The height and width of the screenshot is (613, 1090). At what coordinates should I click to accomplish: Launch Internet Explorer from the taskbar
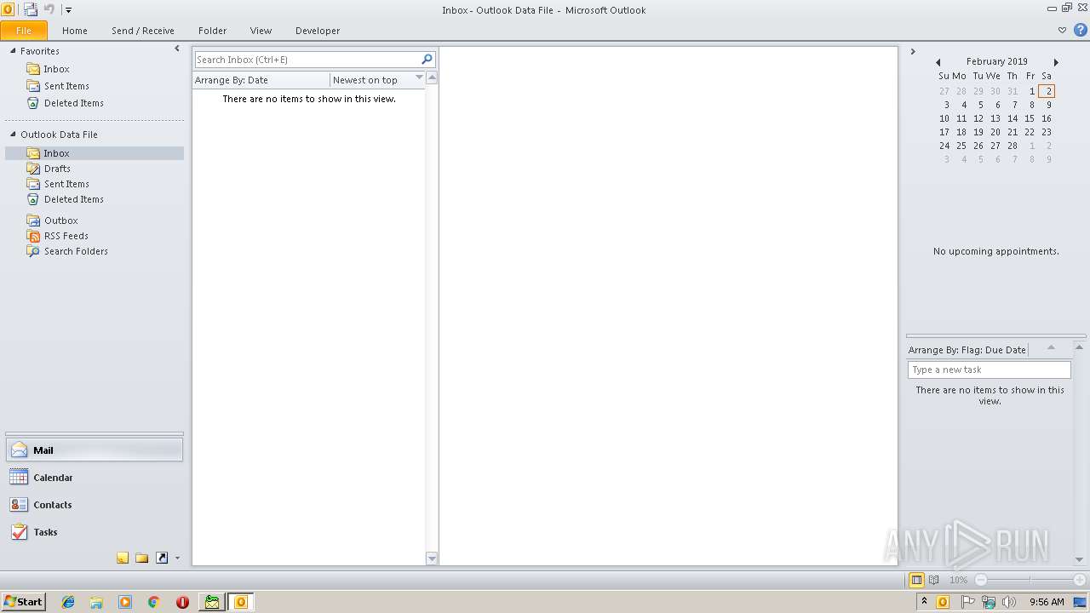click(x=68, y=602)
